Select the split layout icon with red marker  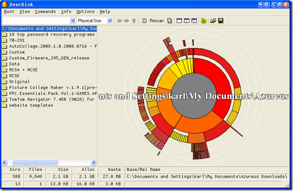194,21
